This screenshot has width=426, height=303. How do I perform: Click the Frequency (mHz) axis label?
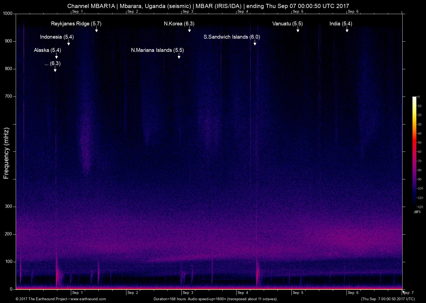6,151
